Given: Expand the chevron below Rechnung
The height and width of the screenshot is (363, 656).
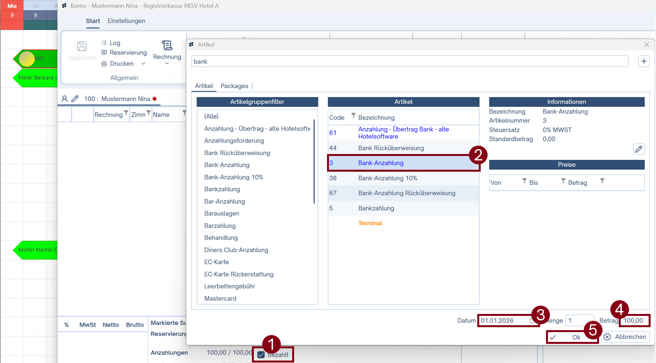Looking at the screenshot, I should (x=167, y=64).
